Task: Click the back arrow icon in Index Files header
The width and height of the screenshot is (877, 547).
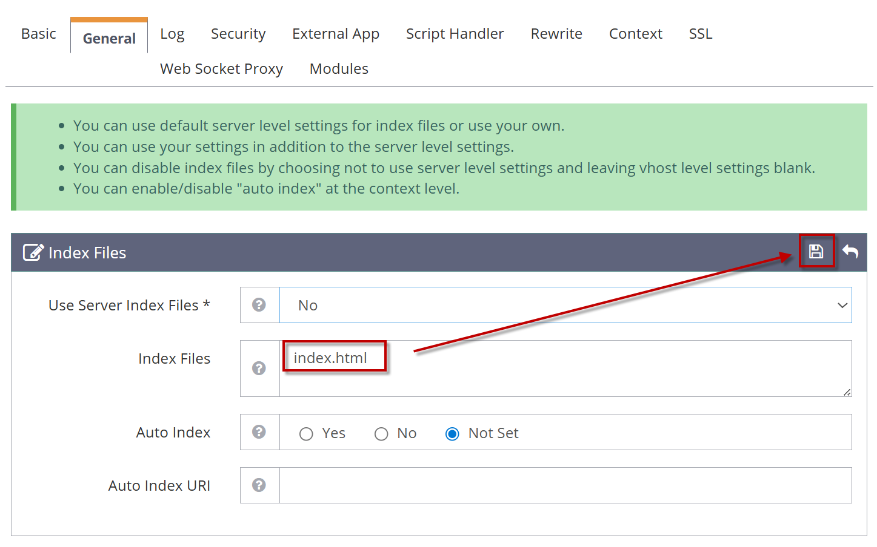Action: pyautogui.click(x=850, y=251)
